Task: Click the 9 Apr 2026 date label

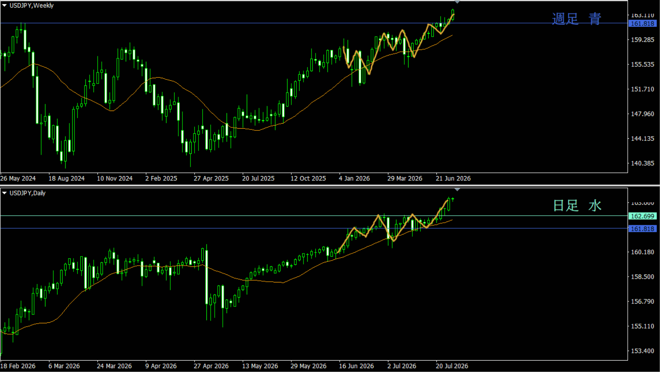Action: click(x=161, y=366)
